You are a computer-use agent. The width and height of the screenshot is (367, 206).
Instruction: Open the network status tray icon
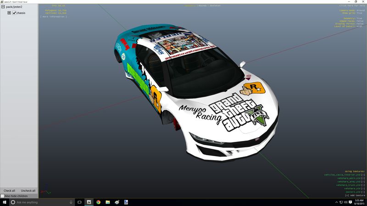(341, 202)
